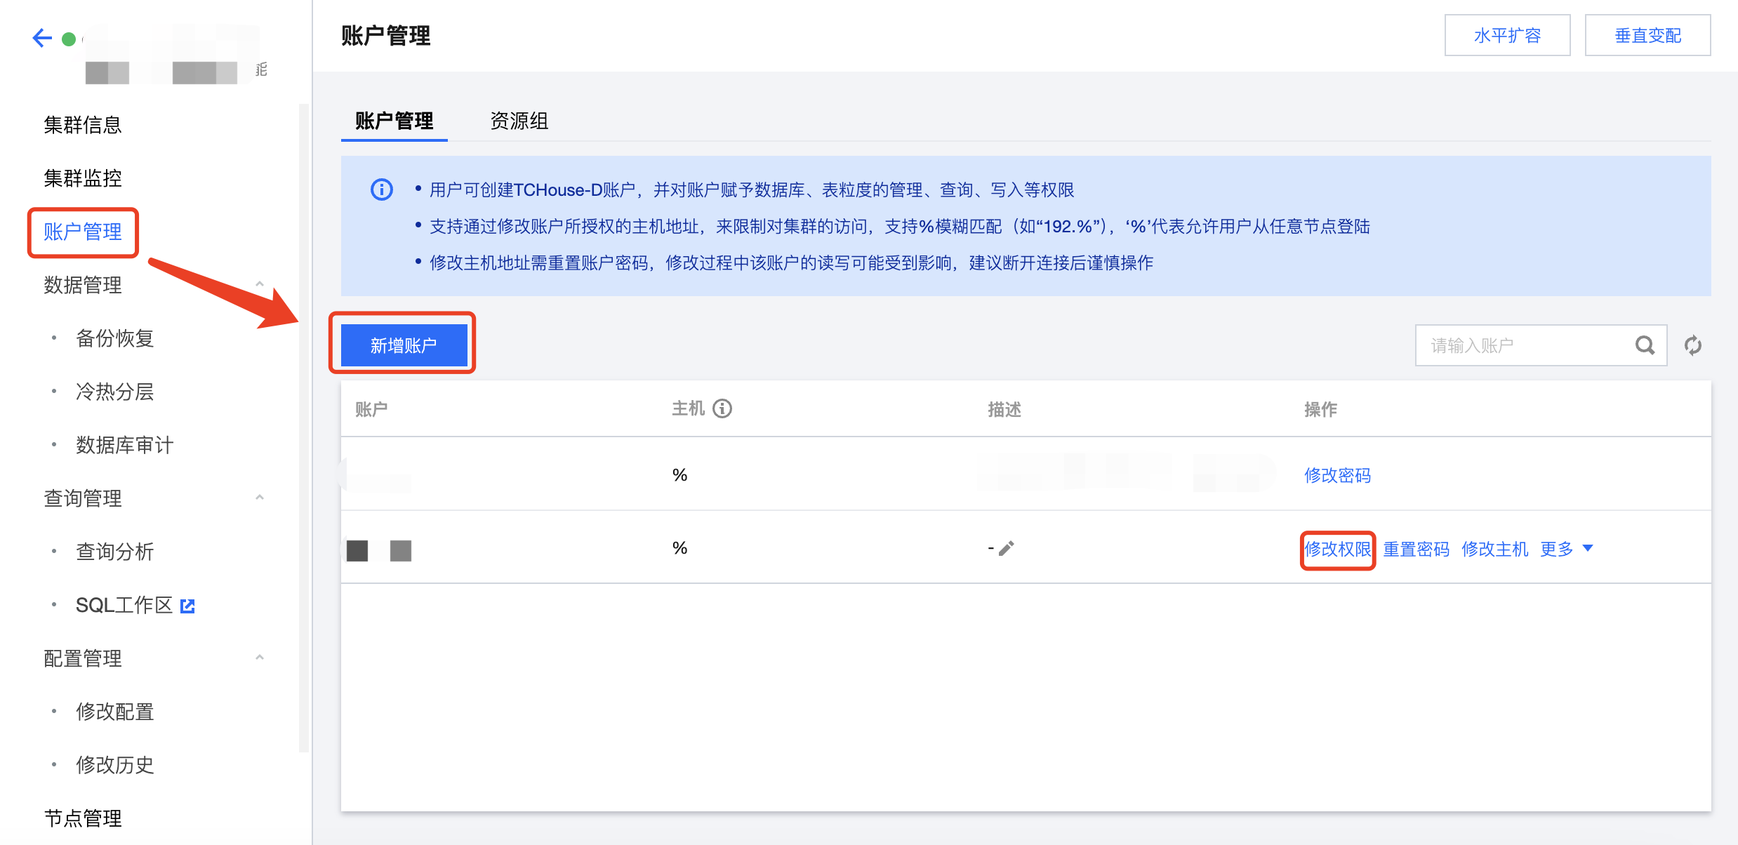Collapse the 查询管理 sidebar section
The height and width of the screenshot is (845, 1738).
tap(260, 498)
